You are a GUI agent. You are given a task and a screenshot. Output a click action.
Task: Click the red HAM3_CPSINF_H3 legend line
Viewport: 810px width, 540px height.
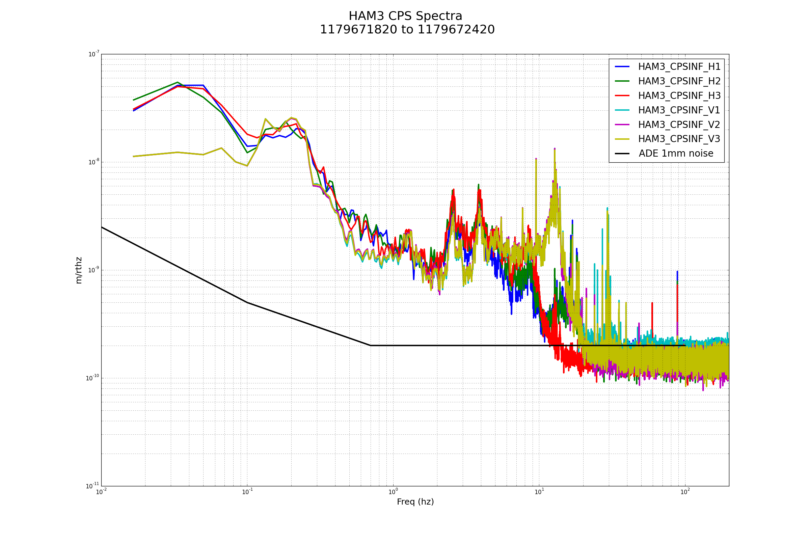[622, 96]
